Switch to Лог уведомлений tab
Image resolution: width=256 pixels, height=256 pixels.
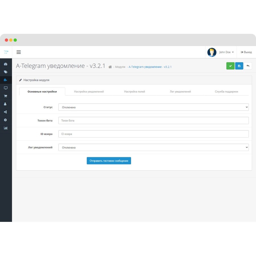[180, 92]
